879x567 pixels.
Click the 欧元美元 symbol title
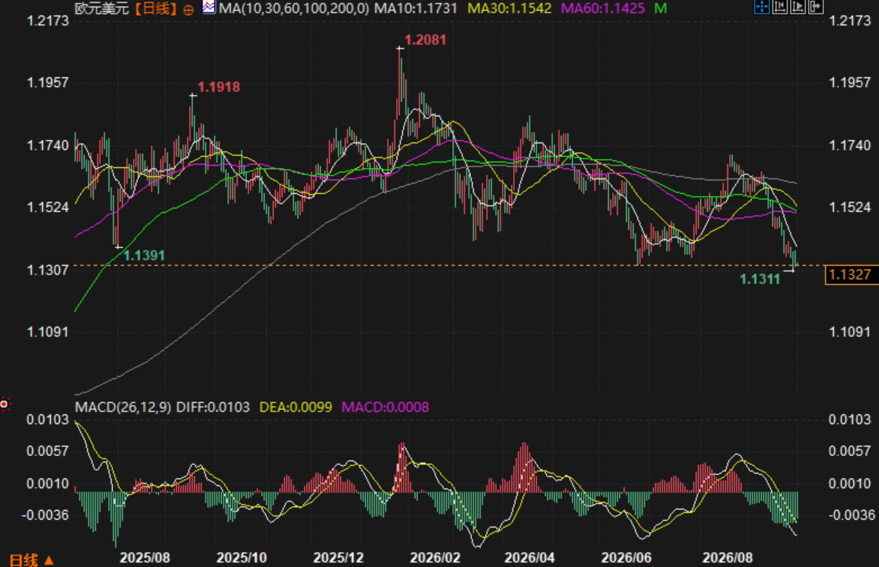(x=101, y=8)
